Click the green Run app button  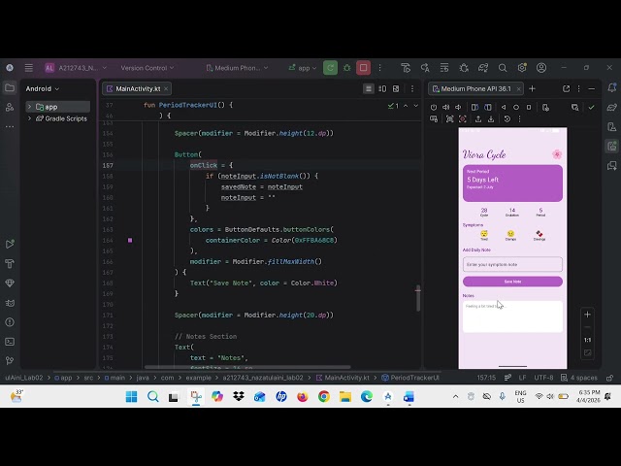330,68
